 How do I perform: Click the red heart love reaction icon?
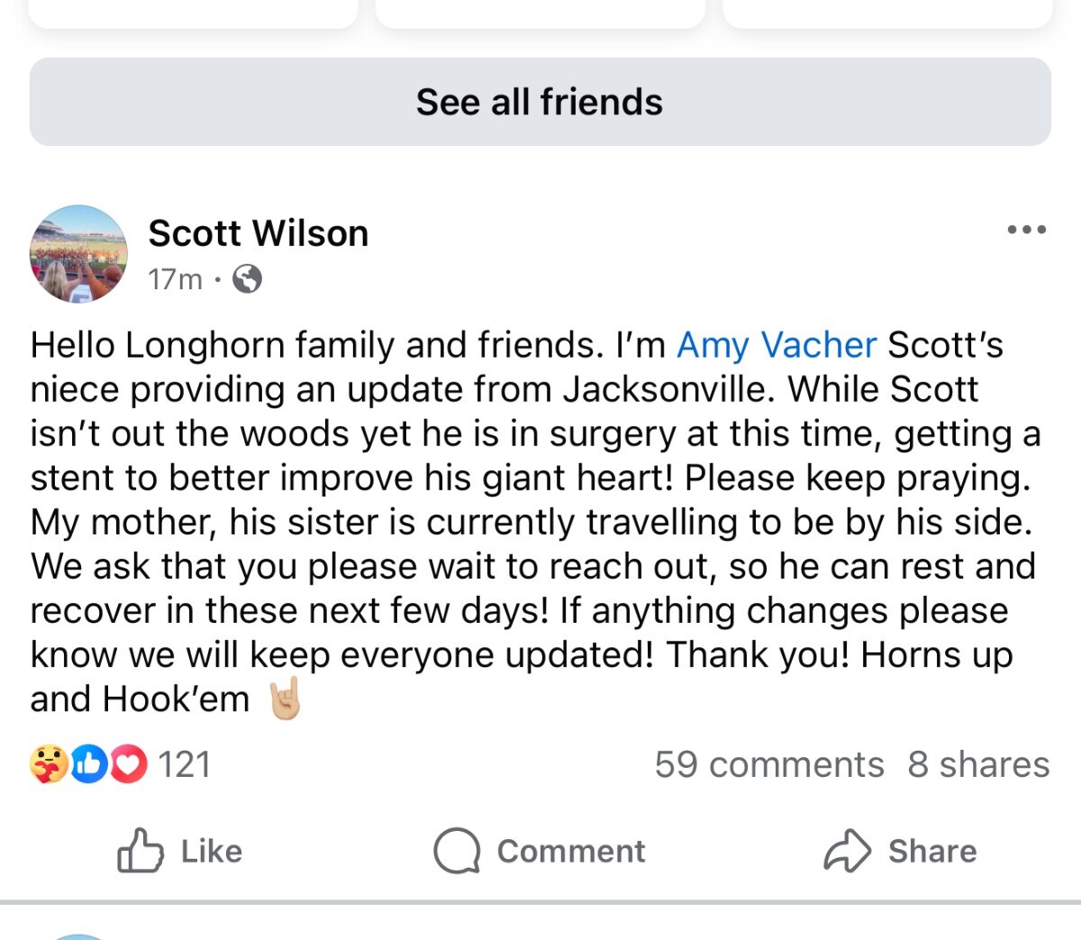point(128,764)
